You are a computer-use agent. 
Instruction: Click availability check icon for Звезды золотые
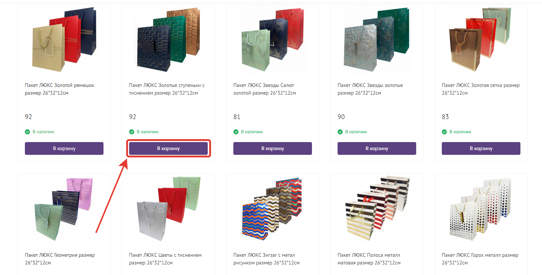340,132
